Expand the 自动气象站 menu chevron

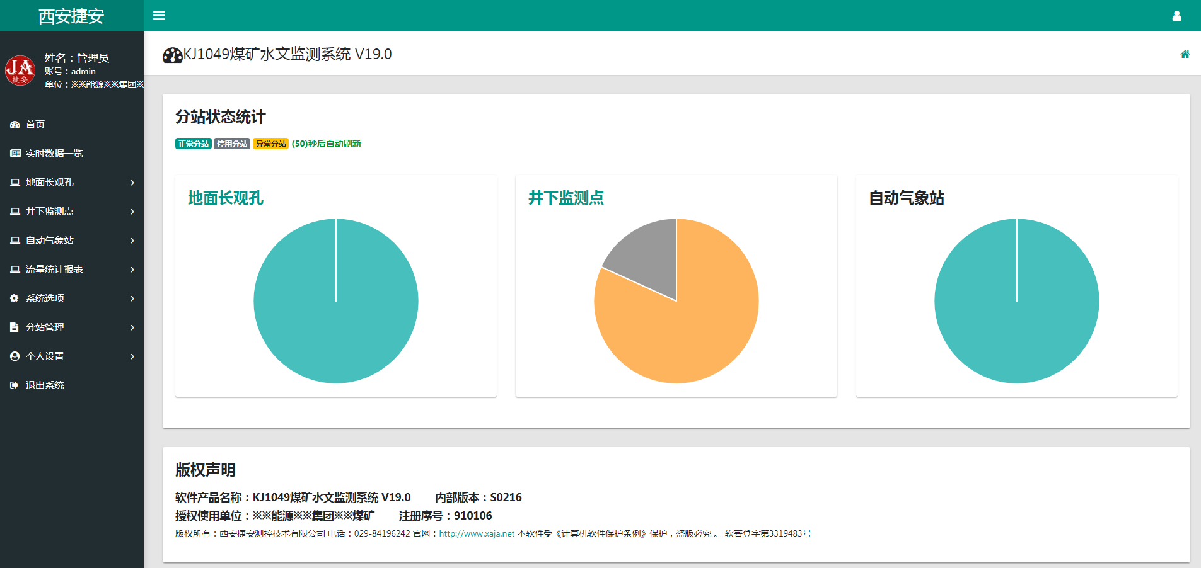132,241
